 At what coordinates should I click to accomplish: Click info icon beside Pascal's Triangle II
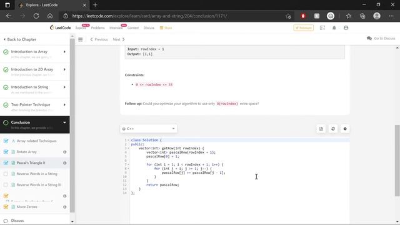[x=65, y=162]
